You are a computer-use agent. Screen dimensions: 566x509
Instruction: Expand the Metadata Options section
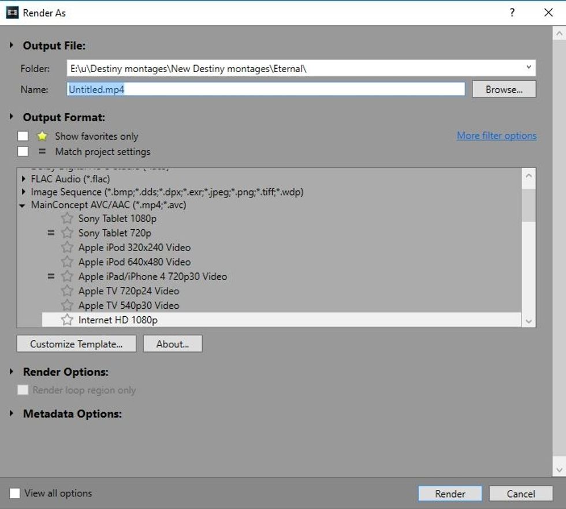click(x=11, y=414)
